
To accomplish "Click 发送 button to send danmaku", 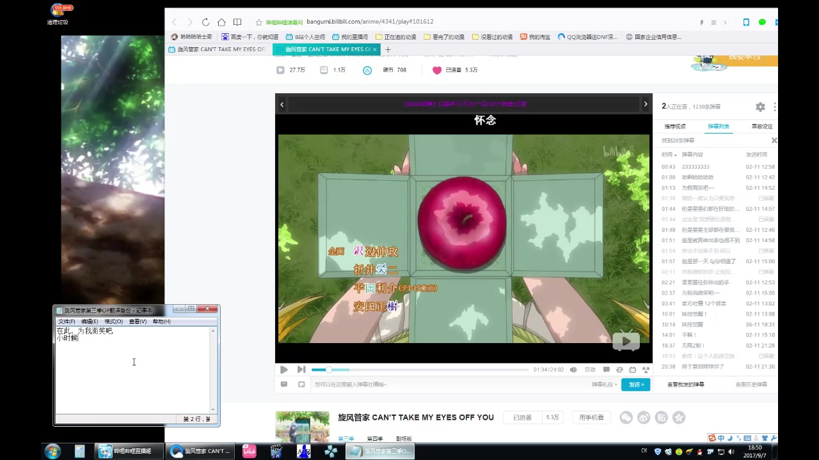I will (x=636, y=385).
